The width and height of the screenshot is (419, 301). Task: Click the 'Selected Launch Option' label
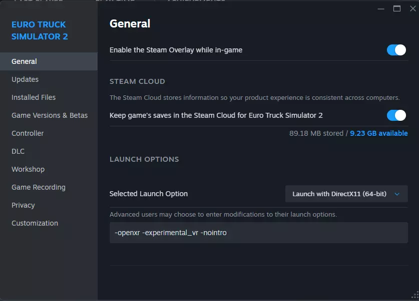[149, 194]
